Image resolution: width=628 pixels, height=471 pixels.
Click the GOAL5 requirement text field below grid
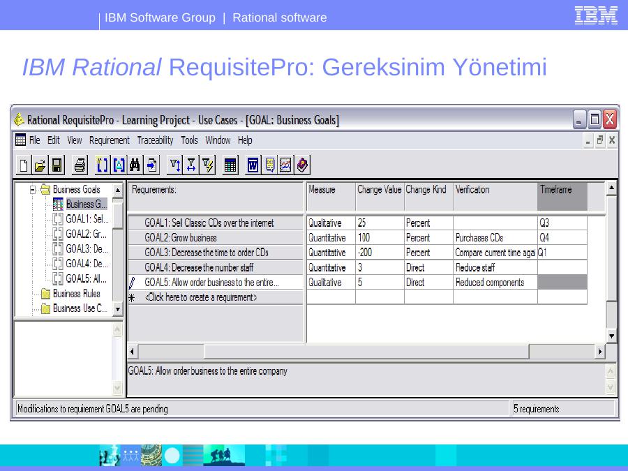tap(366, 379)
